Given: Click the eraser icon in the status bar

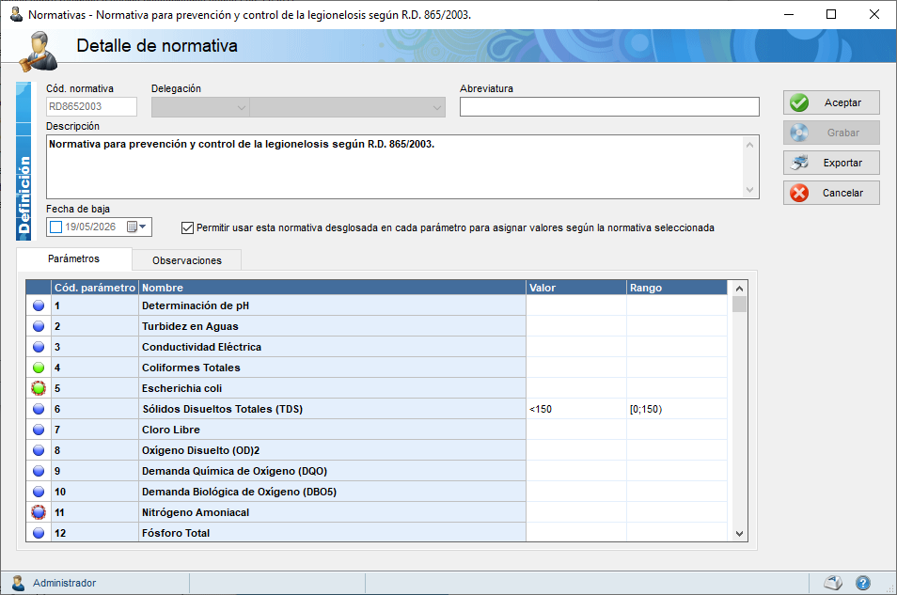Looking at the screenshot, I should (833, 583).
